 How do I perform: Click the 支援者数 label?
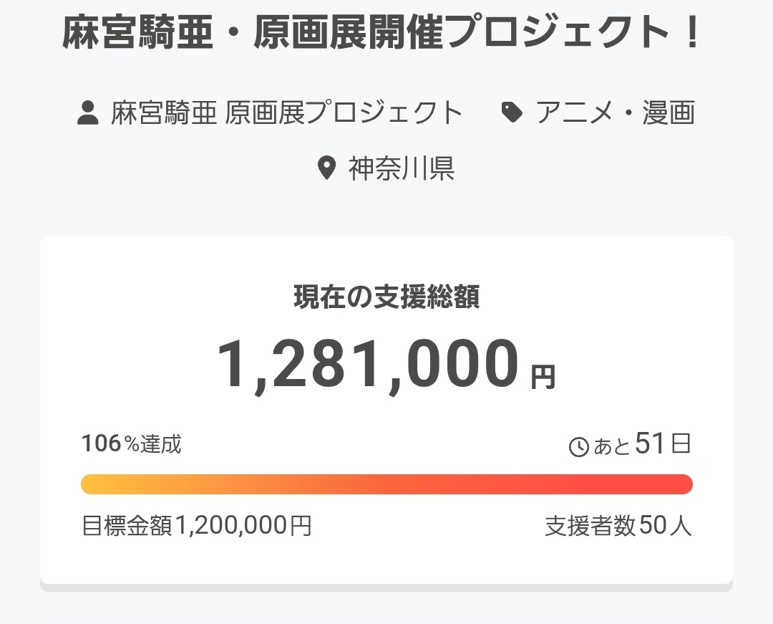pyautogui.click(x=590, y=526)
